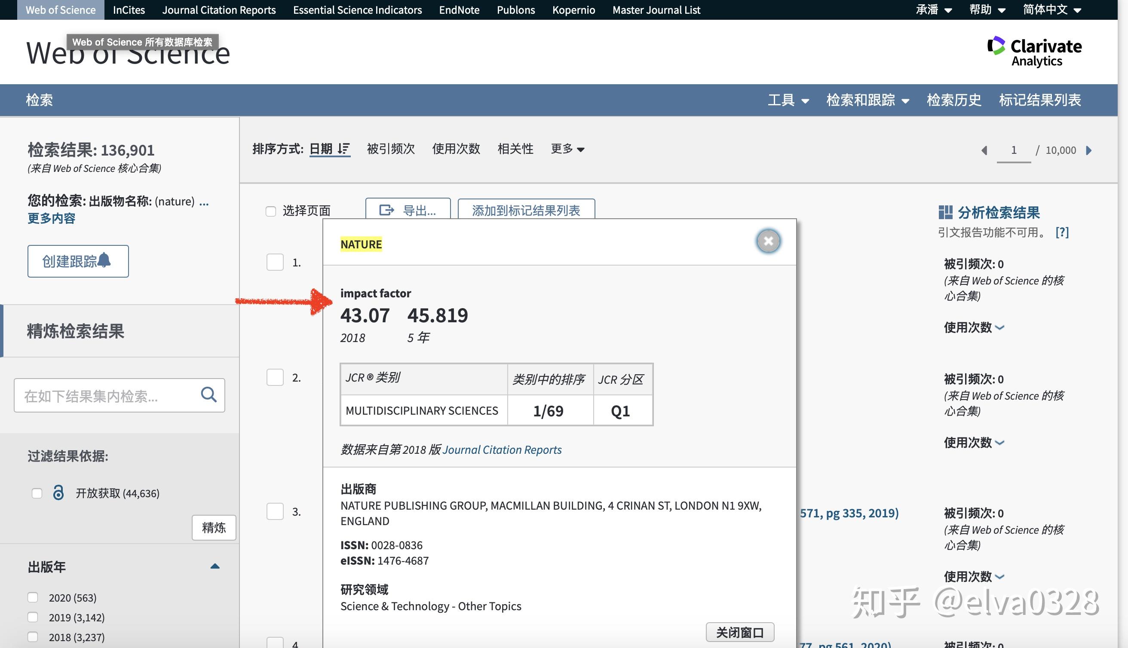
Task: Select result 1 checkbox
Action: [x=275, y=262]
